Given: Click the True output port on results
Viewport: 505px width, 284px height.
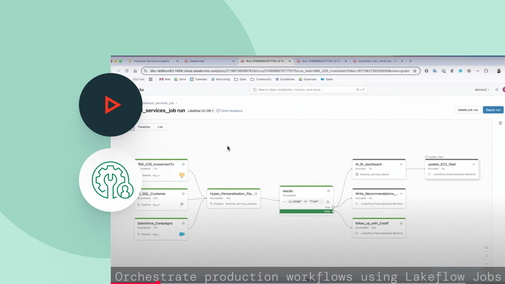Looking at the screenshot, I should click(x=333, y=207).
